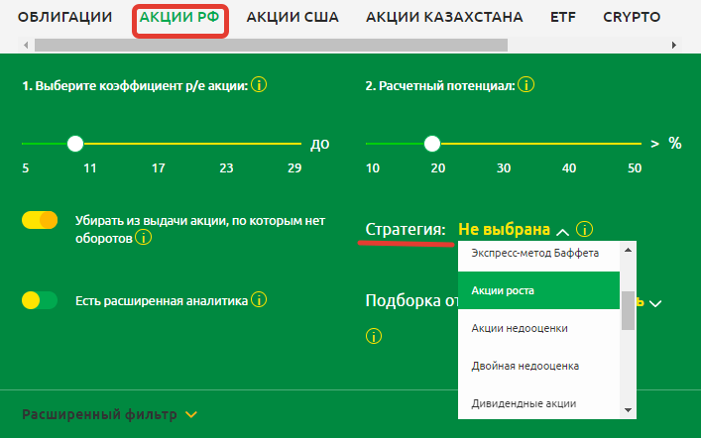Click info icon below Подборка label

pos(374,336)
